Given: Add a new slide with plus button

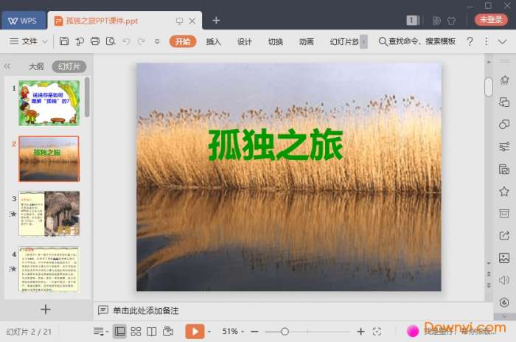Looking at the screenshot, I should (x=46, y=310).
